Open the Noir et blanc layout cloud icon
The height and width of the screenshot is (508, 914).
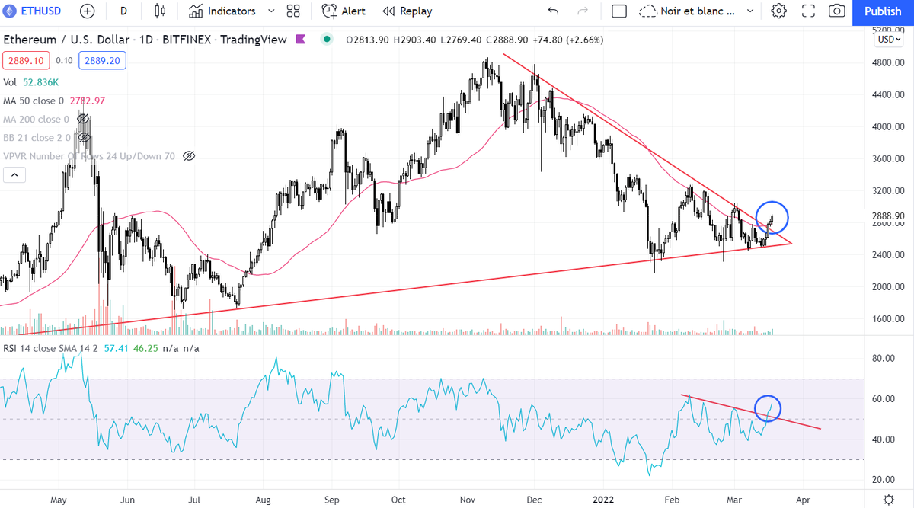click(648, 11)
